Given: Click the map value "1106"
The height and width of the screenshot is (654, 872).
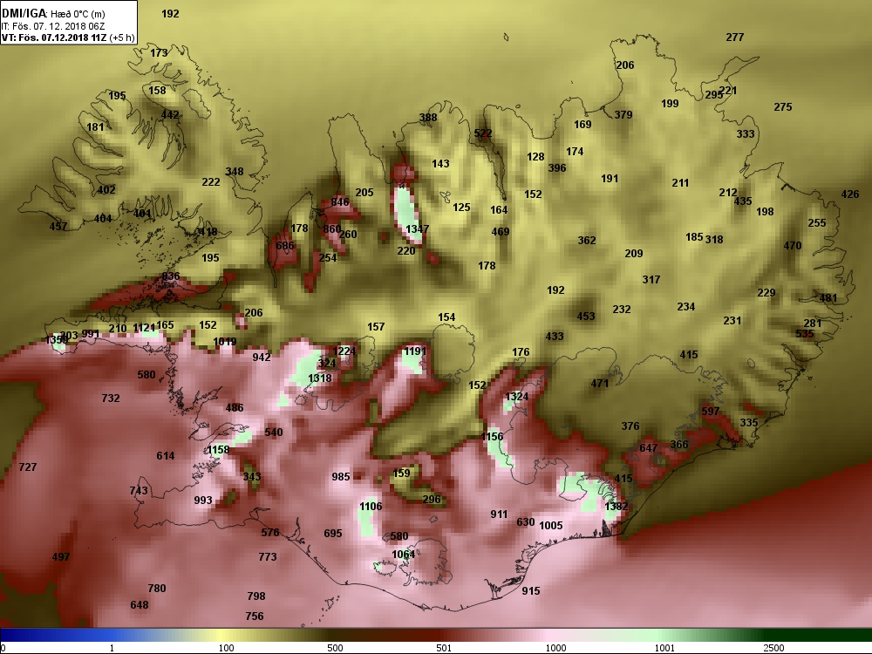Looking at the screenshot, I should click(x=371, y=506).
